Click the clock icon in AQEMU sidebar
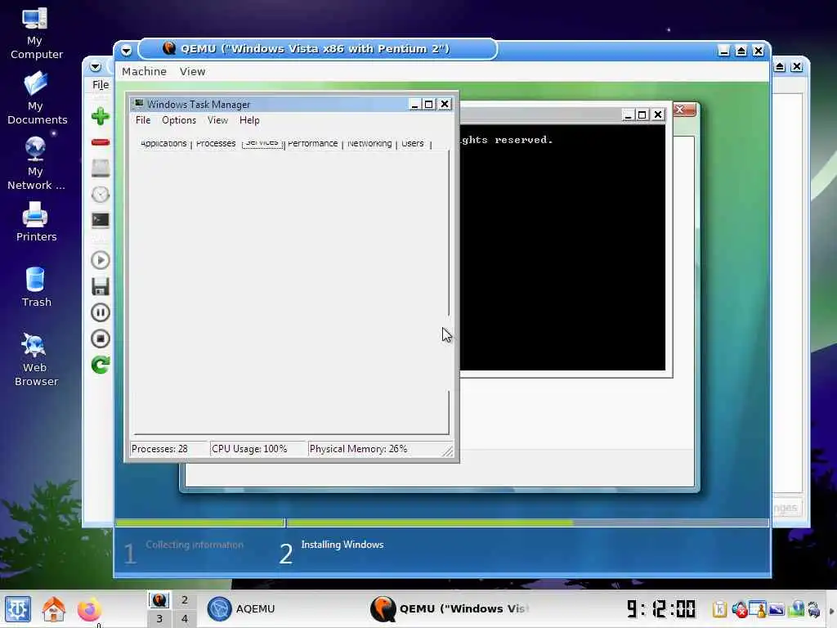The width and height of the screenshot is (837, 628). [x=100, y=195]
